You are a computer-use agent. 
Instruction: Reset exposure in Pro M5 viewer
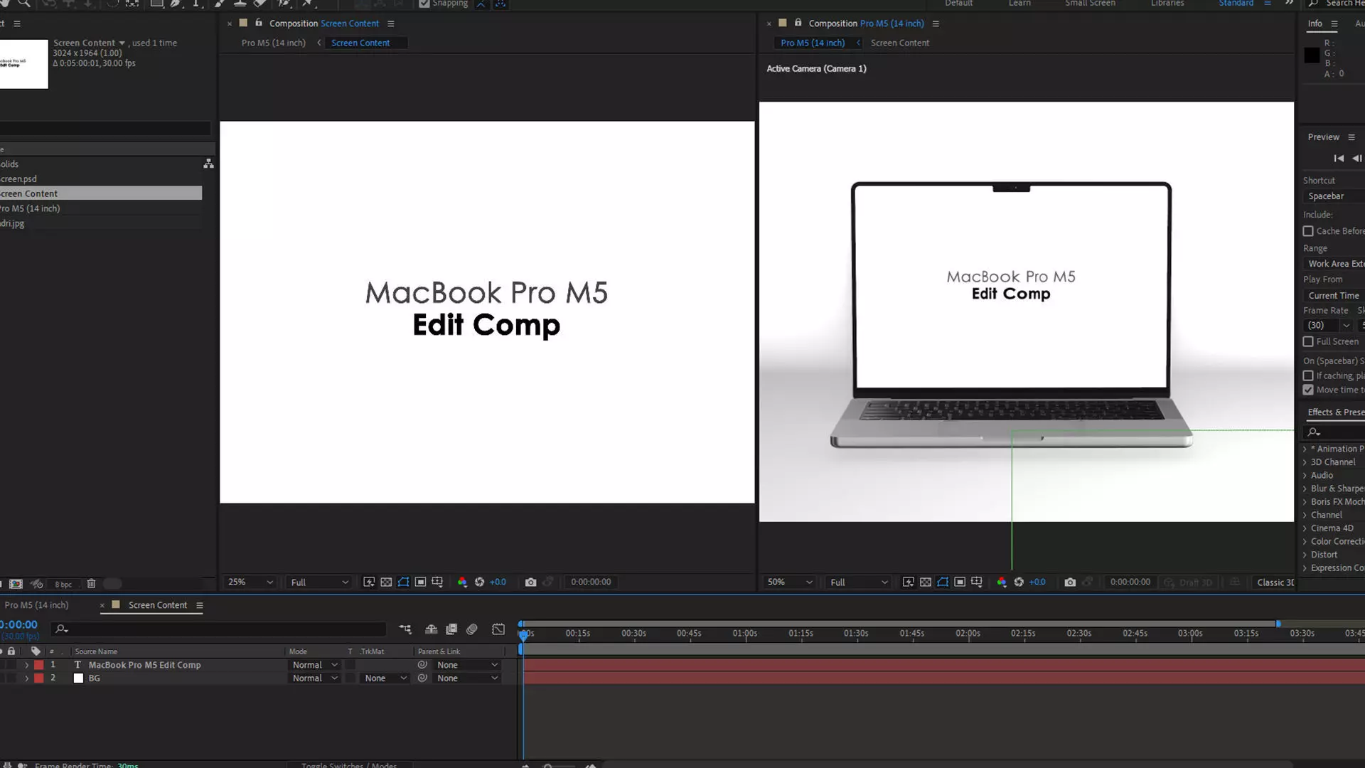tap(1019, 582)
